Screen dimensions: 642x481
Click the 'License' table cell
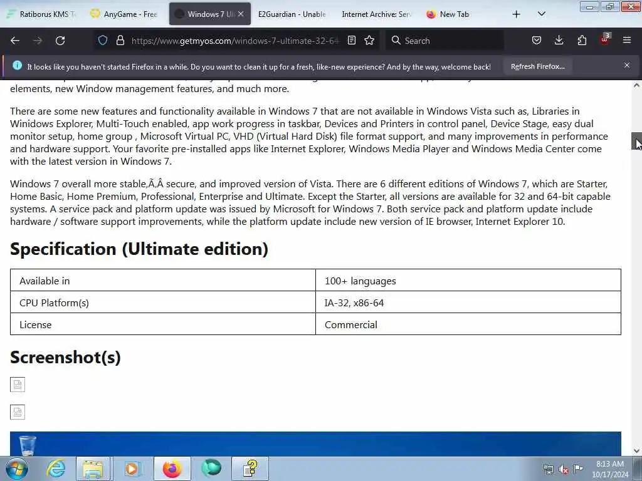coord(163,324)
